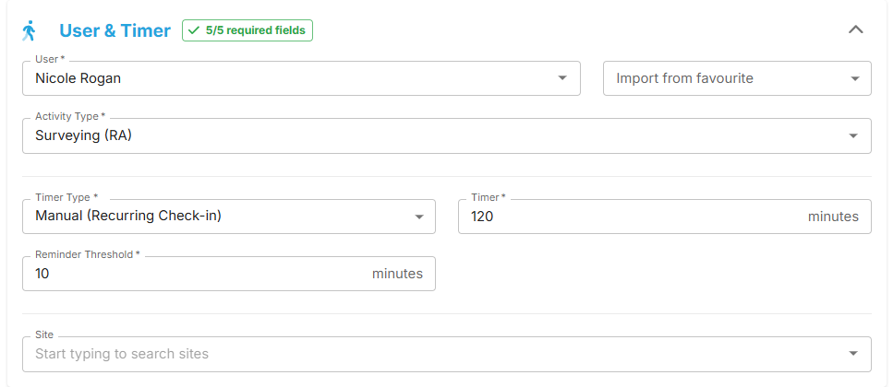Viewport: 893px width, 387px height.
Task: Expand the Site search dropdown arrow
Action: coord(853,354)
